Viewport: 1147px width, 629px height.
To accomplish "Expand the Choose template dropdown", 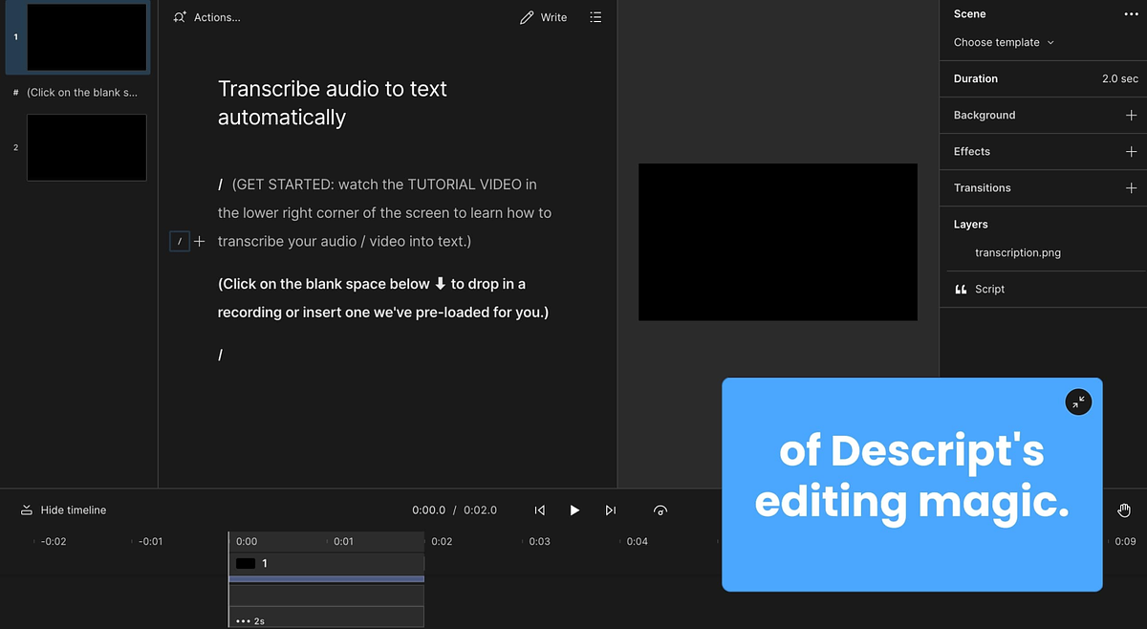I will [x=1004, y=42].
